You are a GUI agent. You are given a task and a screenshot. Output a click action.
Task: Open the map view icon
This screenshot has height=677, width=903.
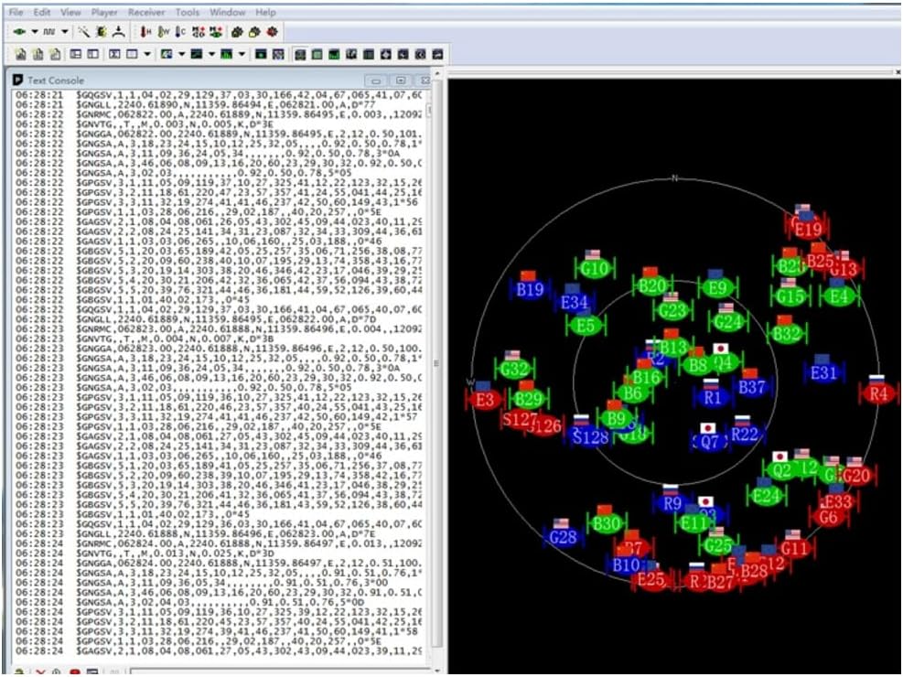(167, 55)
